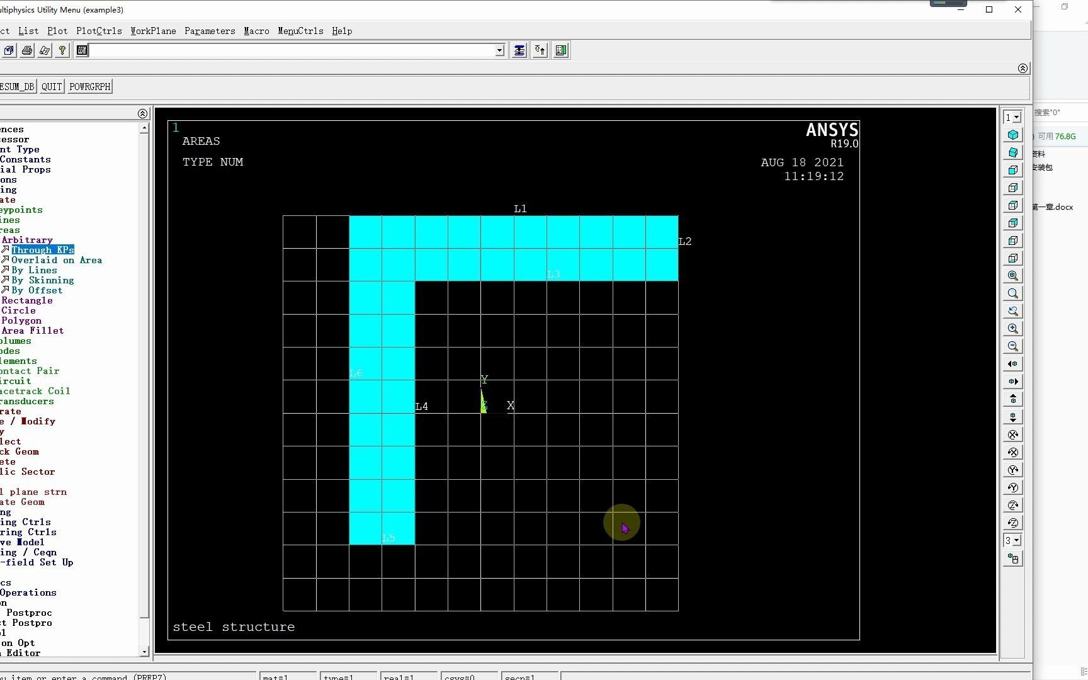This screenshot has width=1088, height=680.
Task: Click the zoom out magnifier
Action: click(x=1013, y=346)
